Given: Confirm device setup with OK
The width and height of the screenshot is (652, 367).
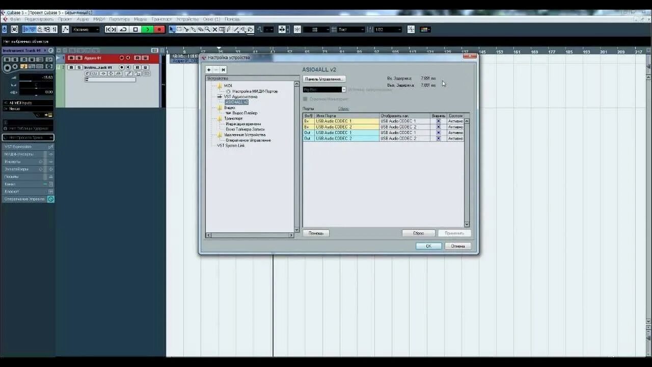Looking at the screenshot, I should [428, 246].
